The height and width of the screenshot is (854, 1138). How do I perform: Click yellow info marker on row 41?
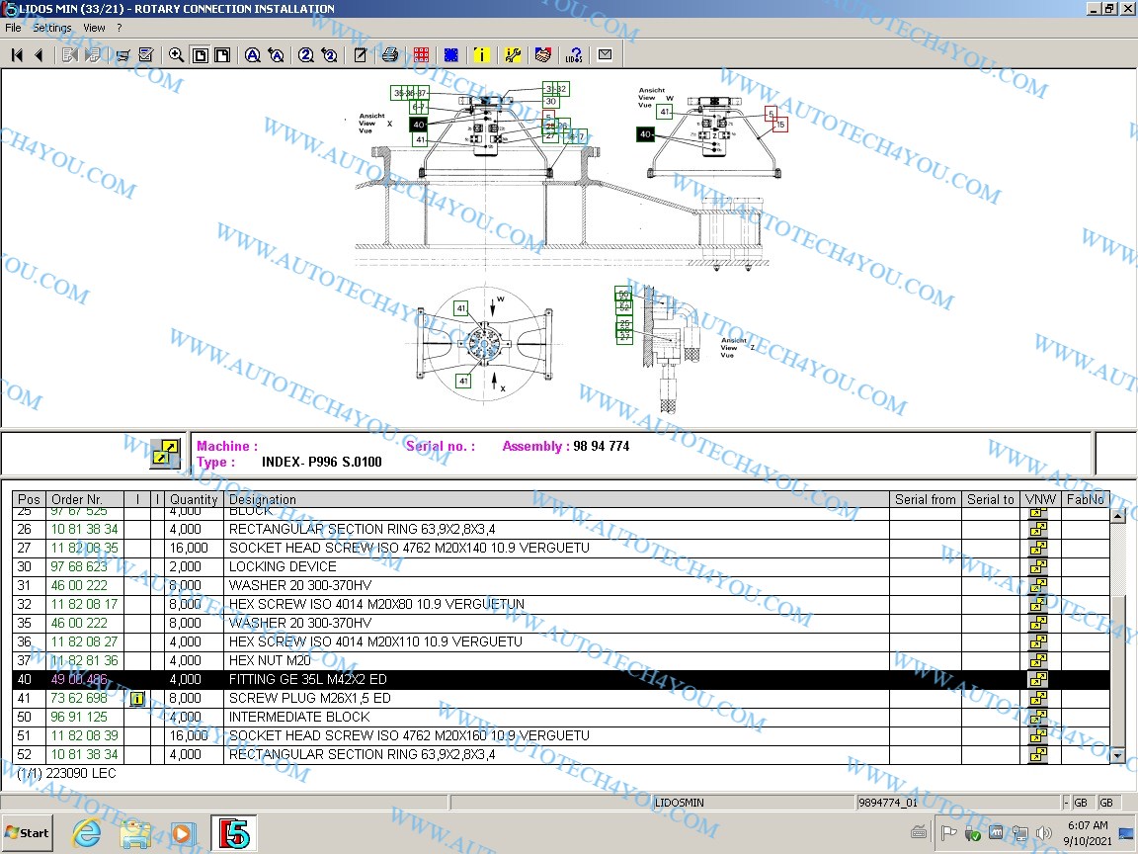click(x=137, y=699)
